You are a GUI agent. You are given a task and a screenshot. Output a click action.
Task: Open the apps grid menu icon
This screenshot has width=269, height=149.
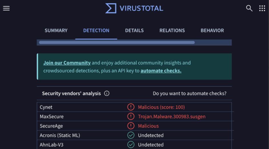262,8
